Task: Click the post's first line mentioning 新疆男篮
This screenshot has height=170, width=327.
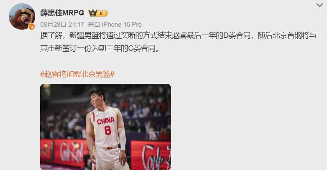Action: tap(178, 35)
